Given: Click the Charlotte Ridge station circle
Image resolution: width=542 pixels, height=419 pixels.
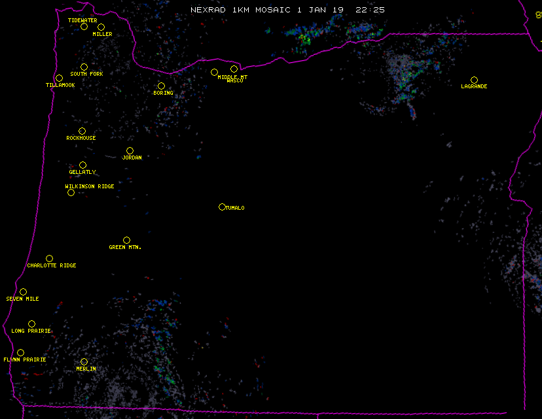Looking at the screenshot, I should (49, 258).
